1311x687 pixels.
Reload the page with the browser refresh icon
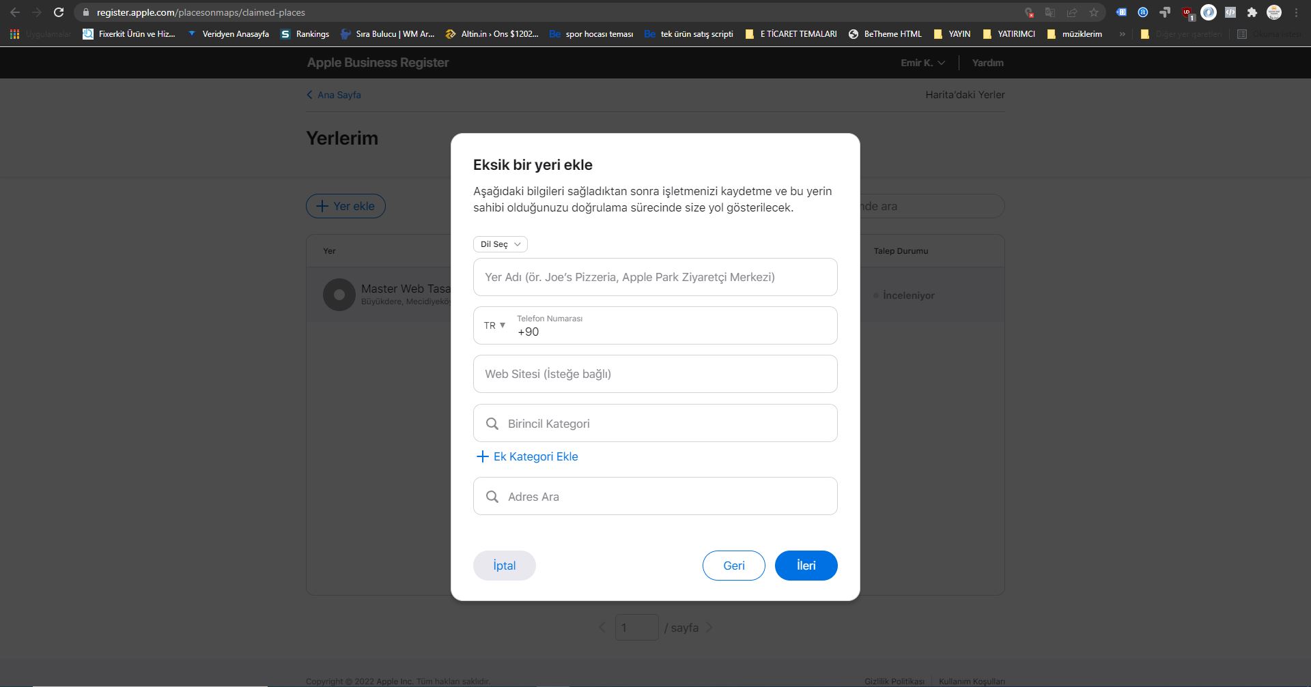click(x=59, y=12)
